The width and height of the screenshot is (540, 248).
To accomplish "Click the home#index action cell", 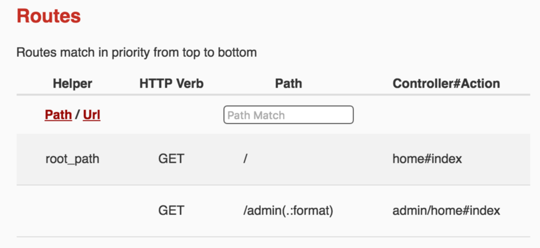I will pyautogui.click(x=427, y=159).
